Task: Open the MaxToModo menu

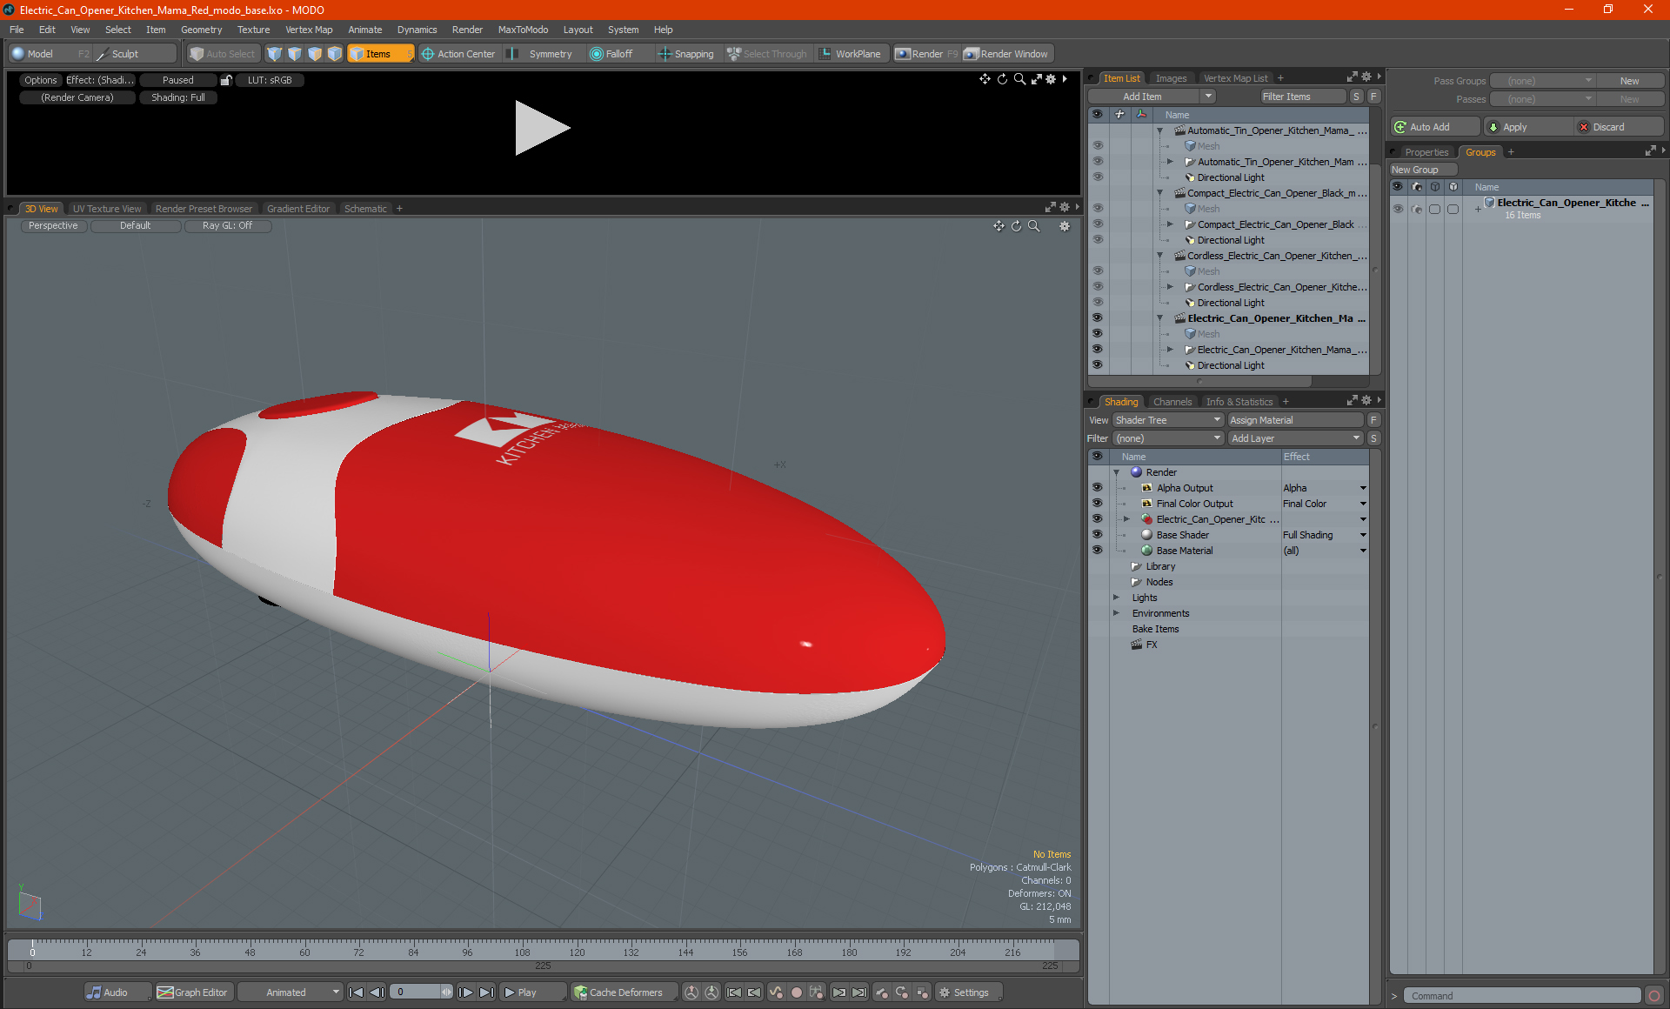Action: tap(523, 30)
